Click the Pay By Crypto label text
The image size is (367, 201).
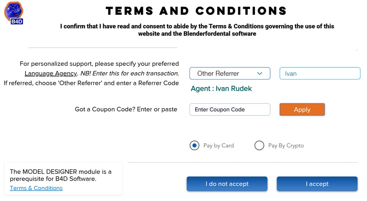286,145
